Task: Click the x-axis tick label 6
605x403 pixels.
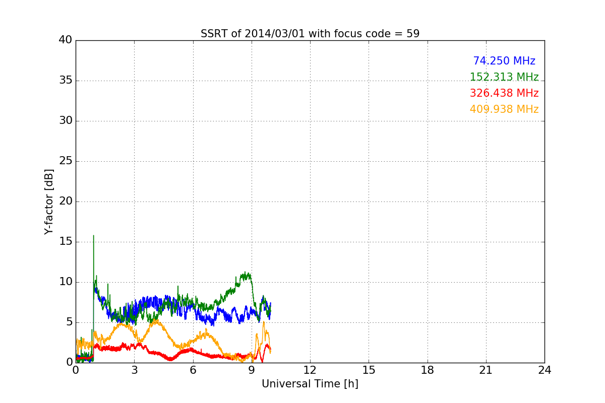Action: point(193,370)
